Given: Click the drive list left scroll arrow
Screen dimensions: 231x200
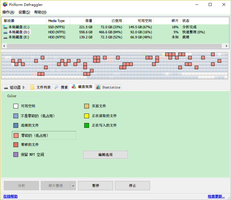Looking at the screenshot, I should tap(4, 46).
